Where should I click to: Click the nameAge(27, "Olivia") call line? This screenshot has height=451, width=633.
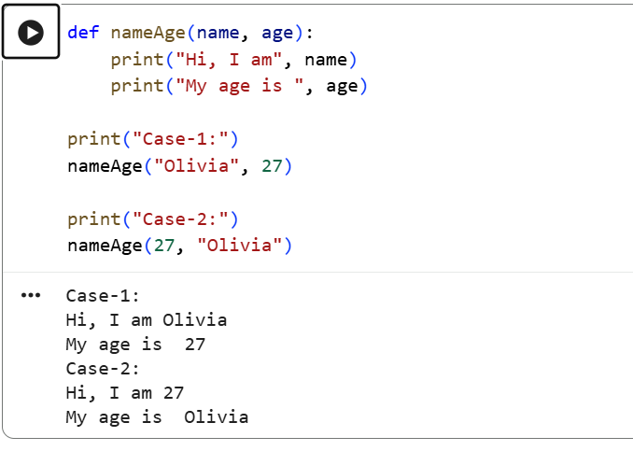click(179, 246)
